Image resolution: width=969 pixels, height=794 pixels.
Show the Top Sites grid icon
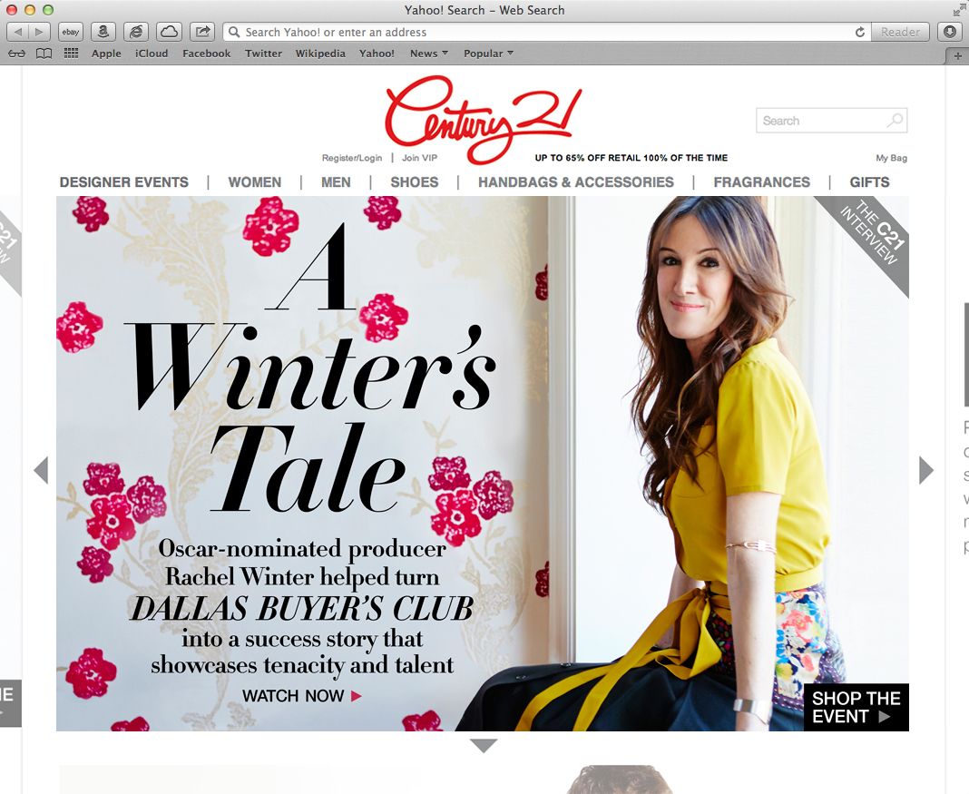point(71,54)
